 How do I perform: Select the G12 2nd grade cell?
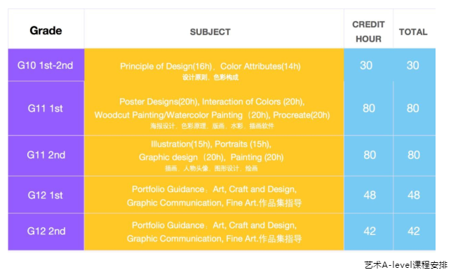(46, 231)
